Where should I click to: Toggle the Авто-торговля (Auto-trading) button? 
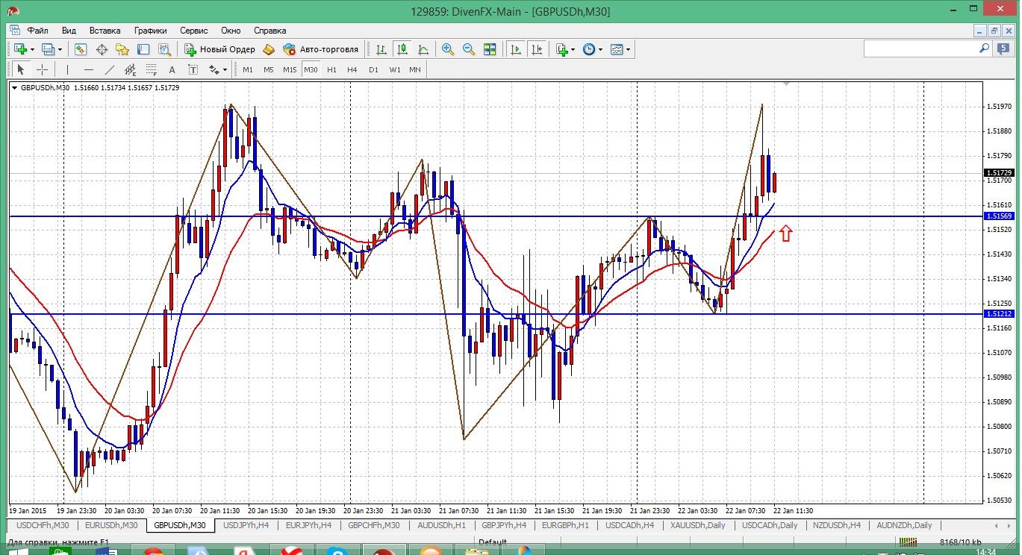pyautogui.click(x=321, y=49)
